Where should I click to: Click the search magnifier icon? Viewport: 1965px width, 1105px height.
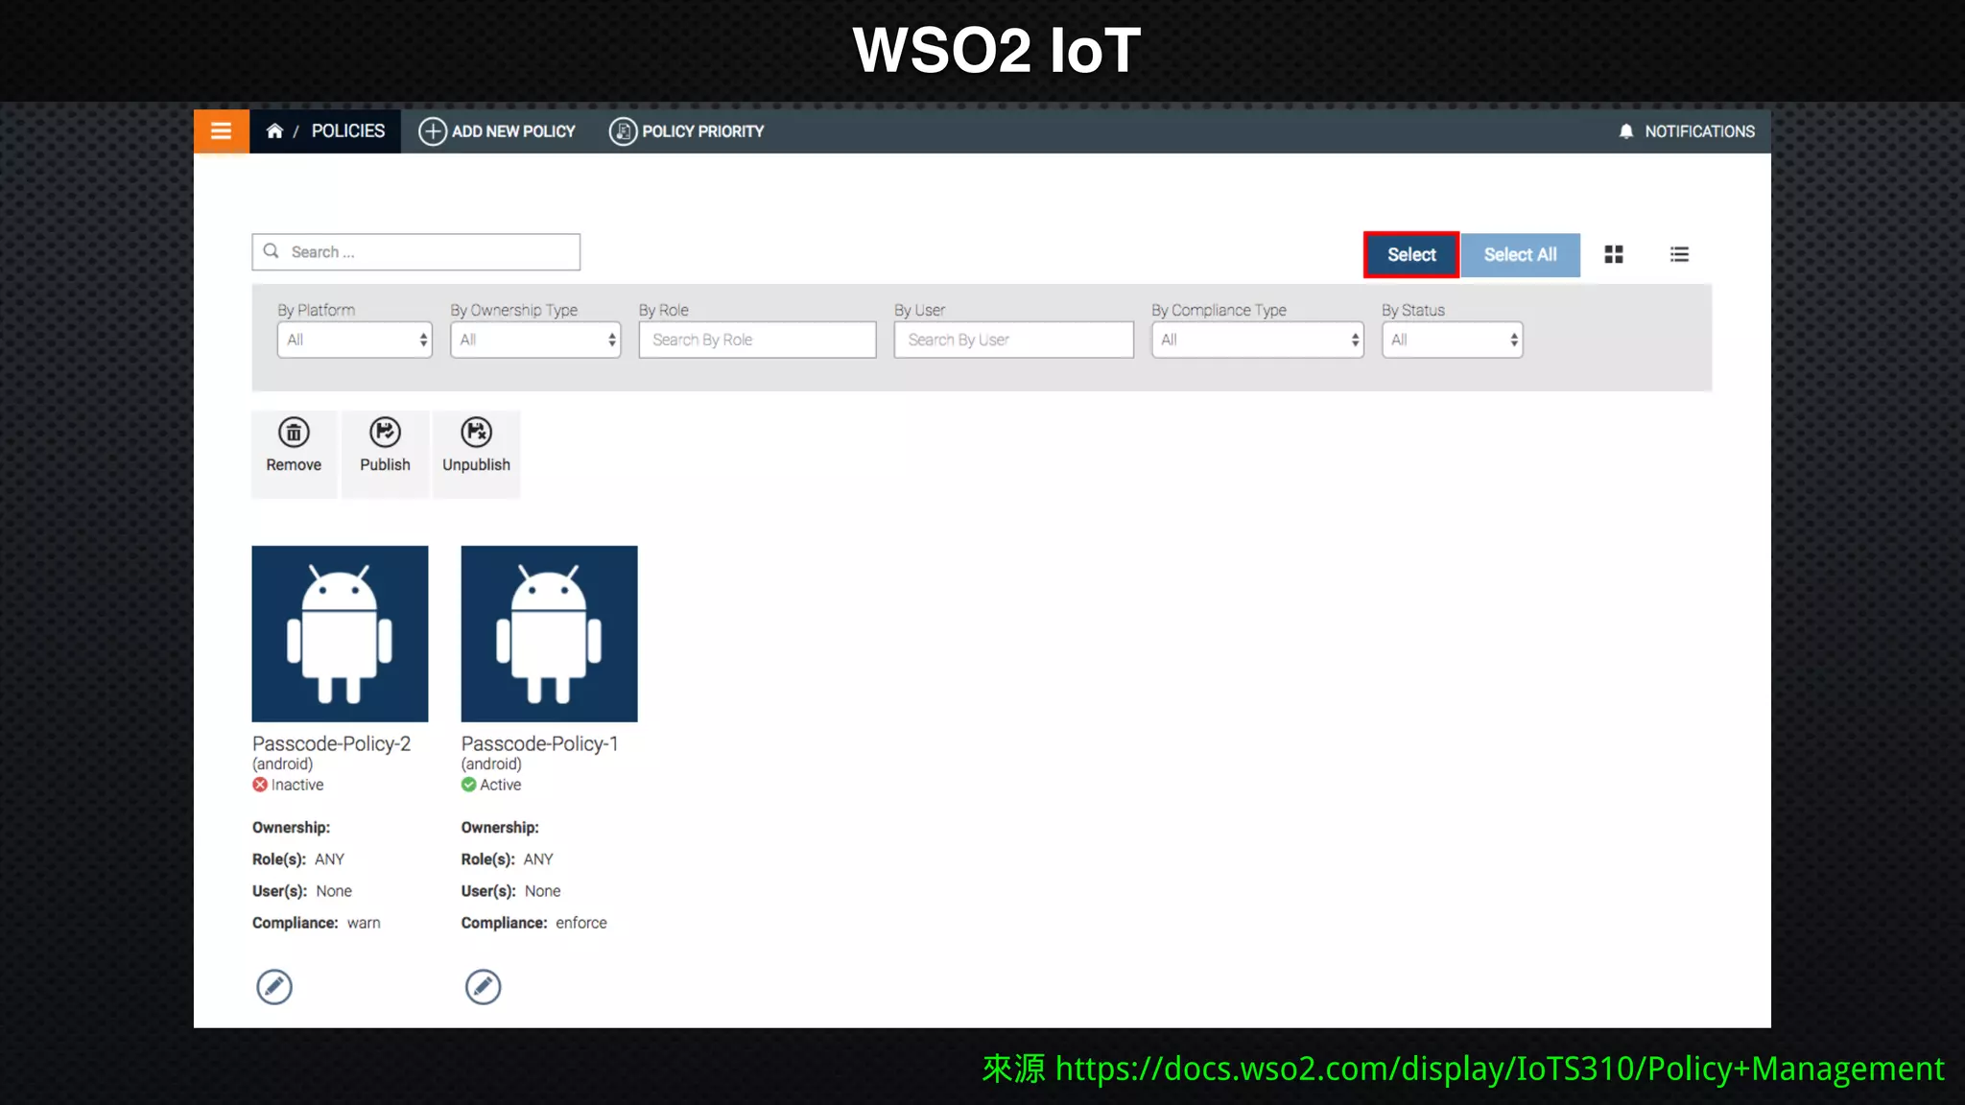pos(272,251)
